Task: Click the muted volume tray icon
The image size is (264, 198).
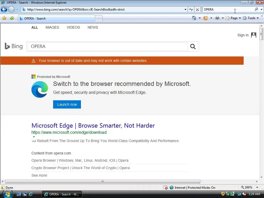Action: tap(244, 194)
